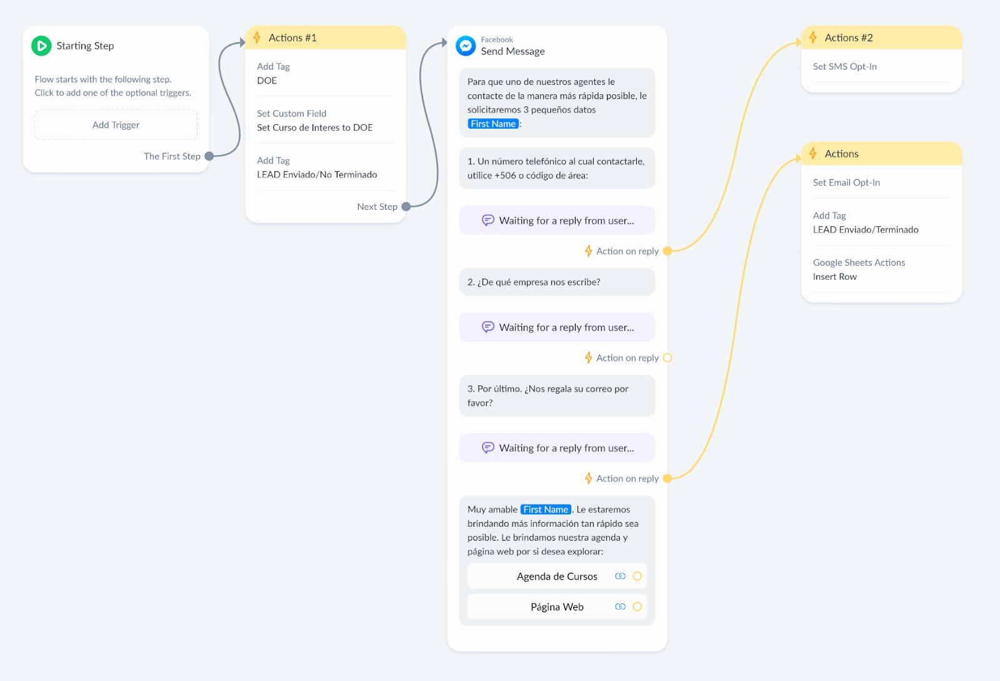The height and width of the screenshot is (681, 1000).
Task: Click the Actions #1 header title
Action: point(292,37)
